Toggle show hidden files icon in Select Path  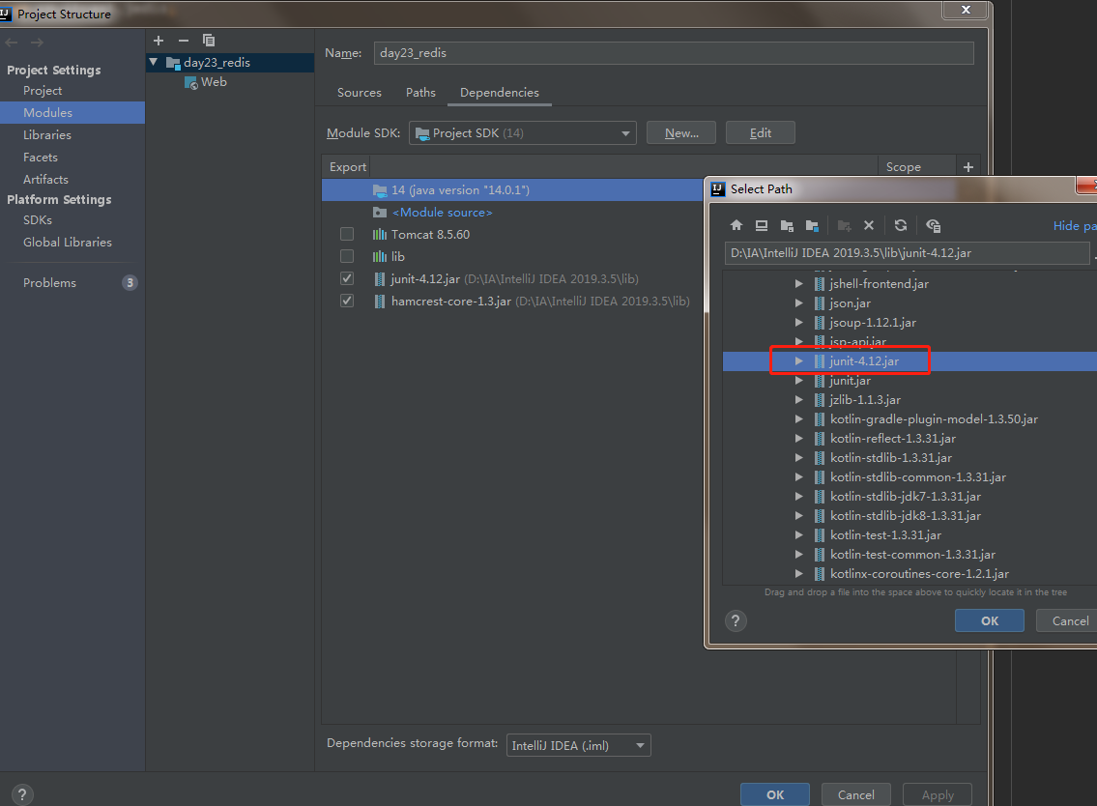point(934,225)
